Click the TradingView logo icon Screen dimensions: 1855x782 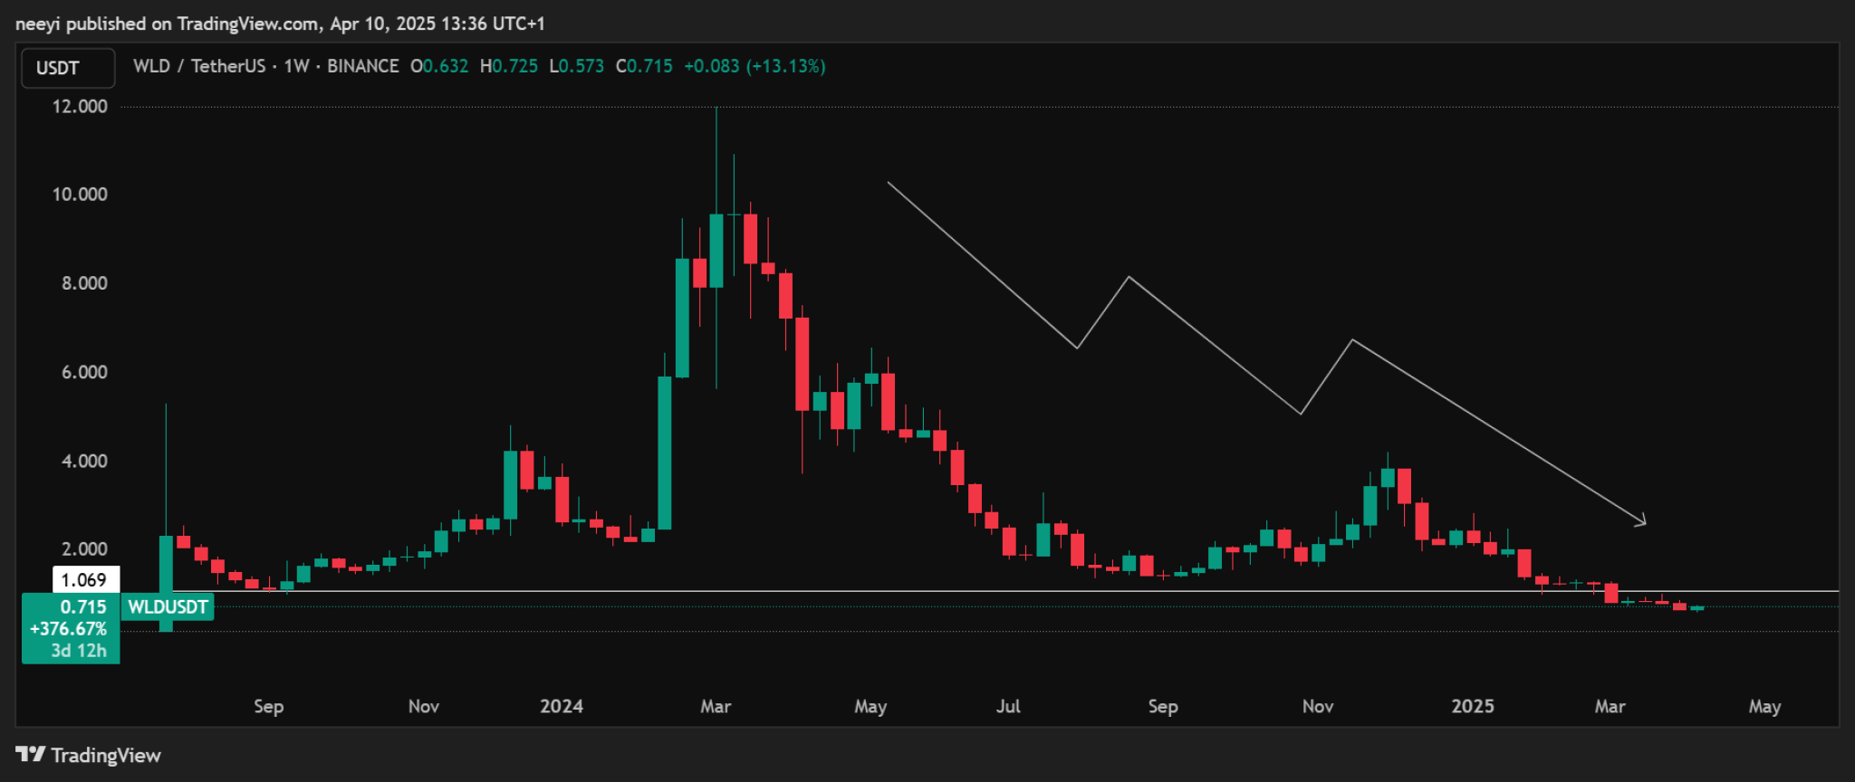(30, 754)
